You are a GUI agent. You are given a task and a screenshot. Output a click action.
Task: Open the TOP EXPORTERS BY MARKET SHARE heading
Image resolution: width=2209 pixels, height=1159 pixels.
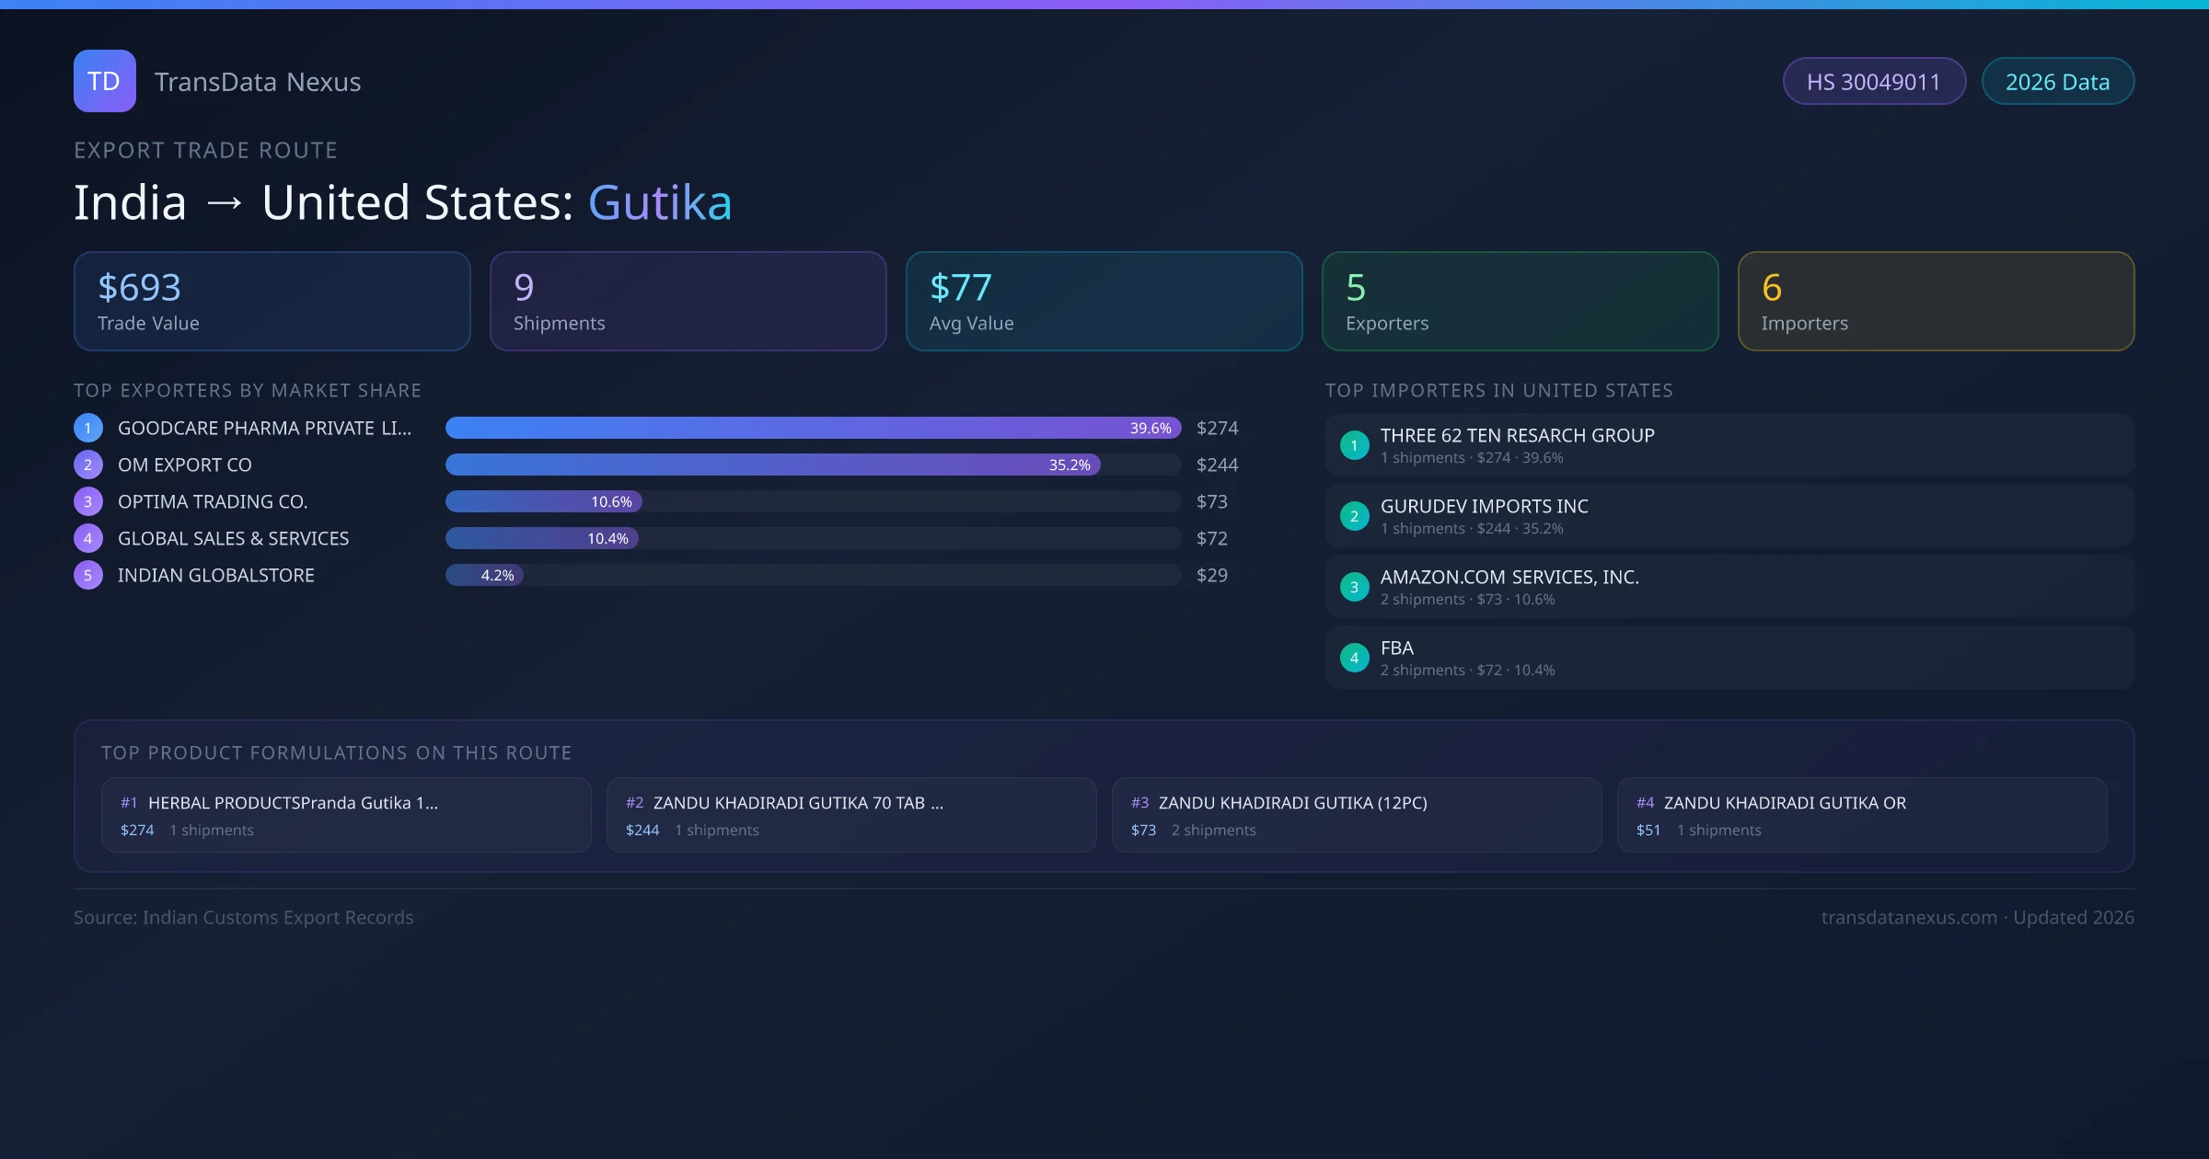pyautogui.click(x=248, y=390)
